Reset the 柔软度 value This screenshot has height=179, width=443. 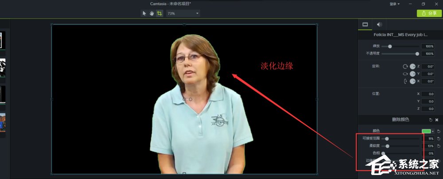pos(439,146)
